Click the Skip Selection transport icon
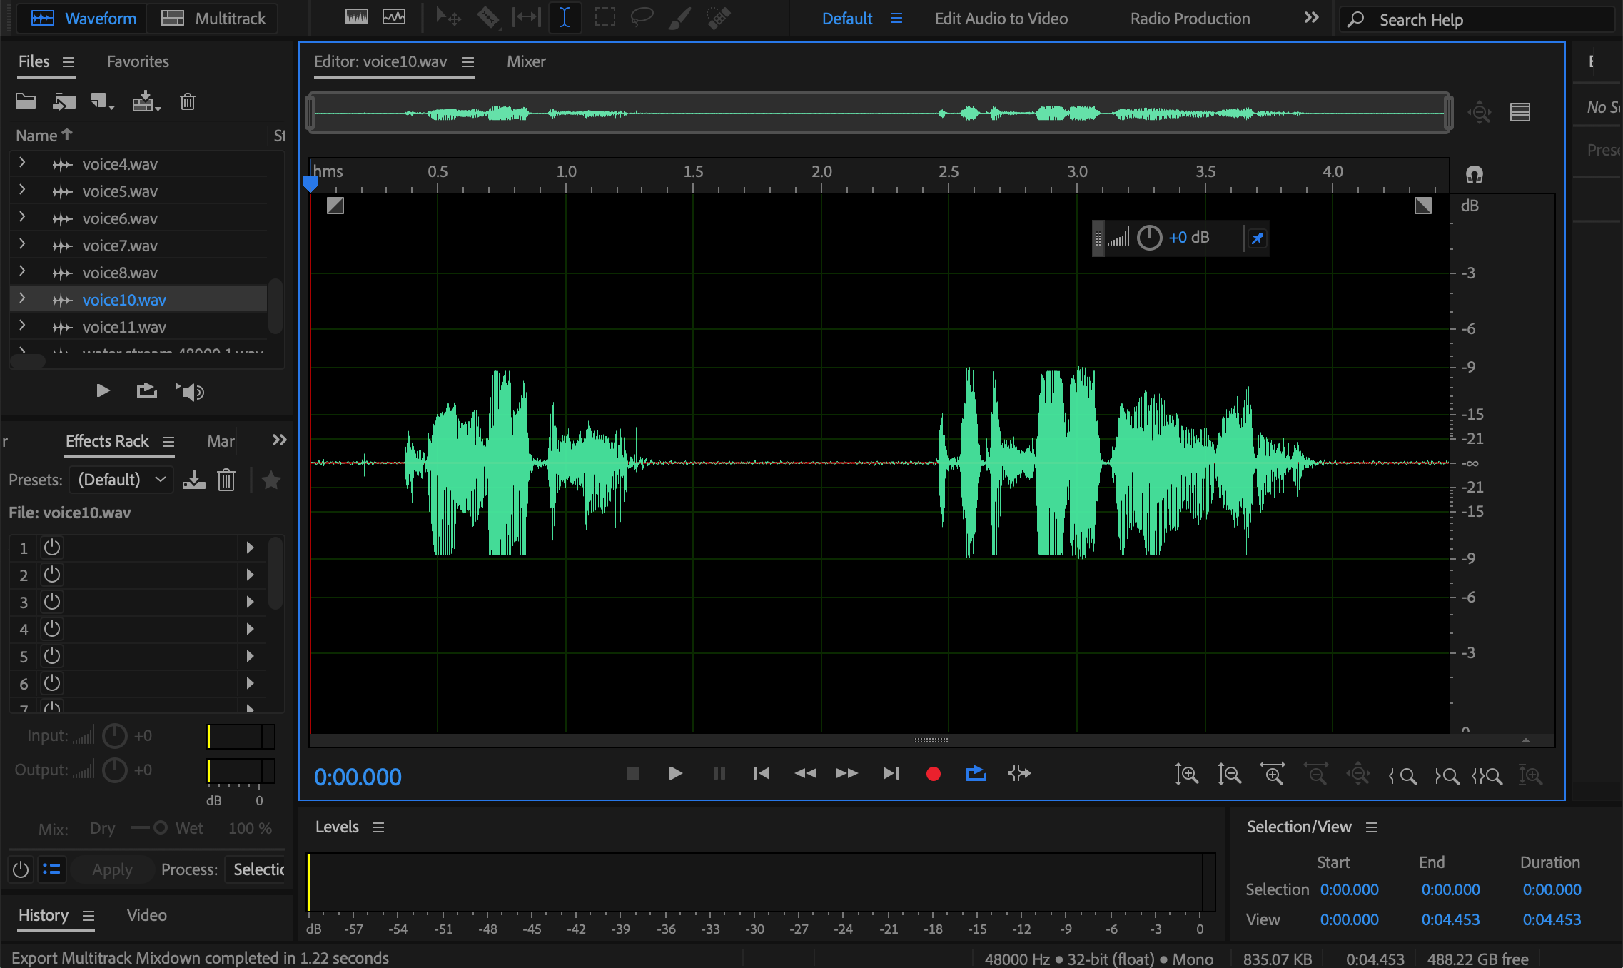The width and height of the screenshot is (1623, 968). coord(1019,774)
